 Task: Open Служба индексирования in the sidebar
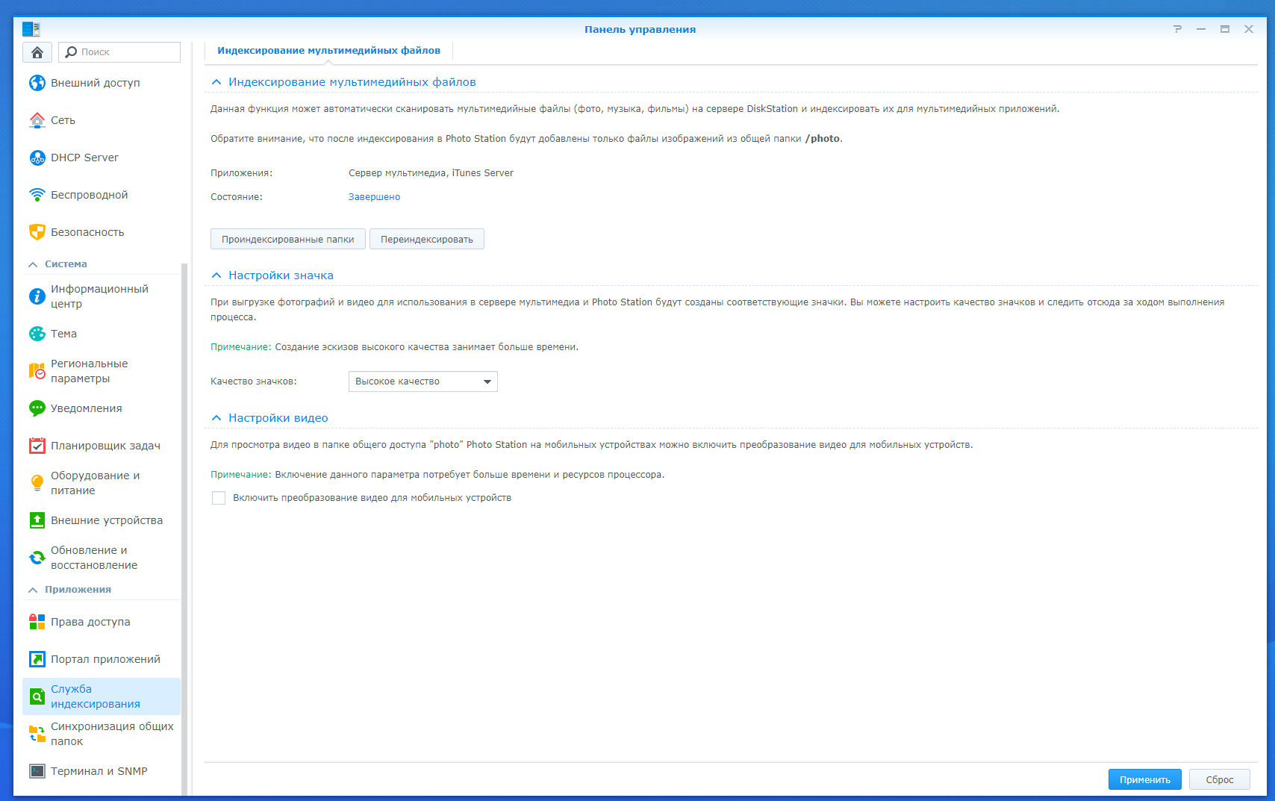pyautogui.click(x=95, y=696)
